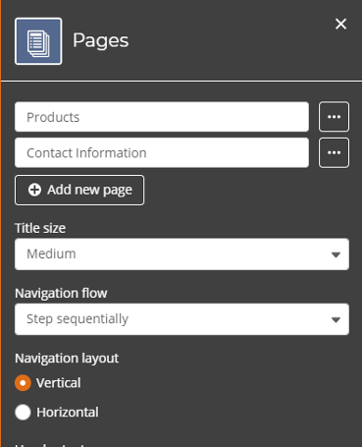Select Horizontal navigation layout
Viewport: 363px width, 448px height.
click(x=23, y=413)
